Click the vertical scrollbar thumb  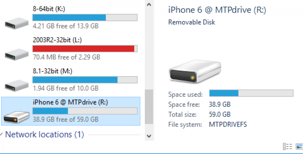[149, 107]
